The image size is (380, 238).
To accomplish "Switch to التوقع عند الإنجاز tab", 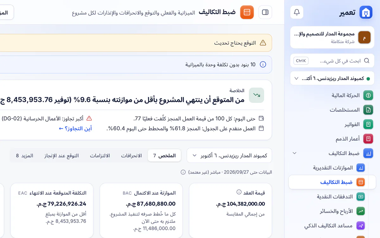I will 61,156.
